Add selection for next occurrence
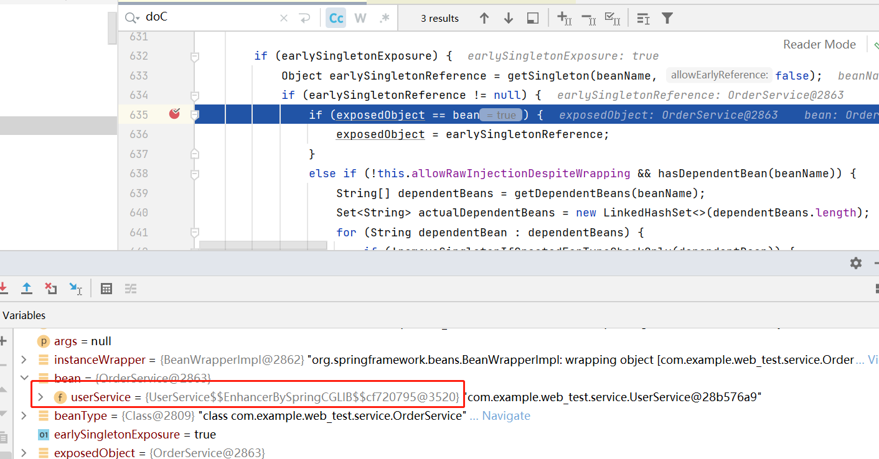Viewport: 879px width, 459px height. coord(564,18)
